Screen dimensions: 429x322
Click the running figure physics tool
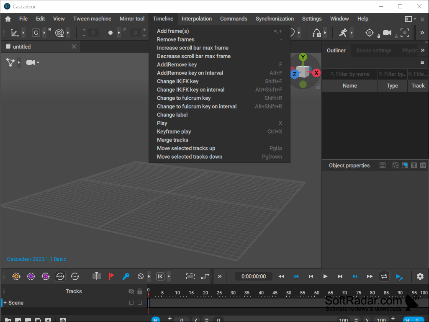(343, 33)
